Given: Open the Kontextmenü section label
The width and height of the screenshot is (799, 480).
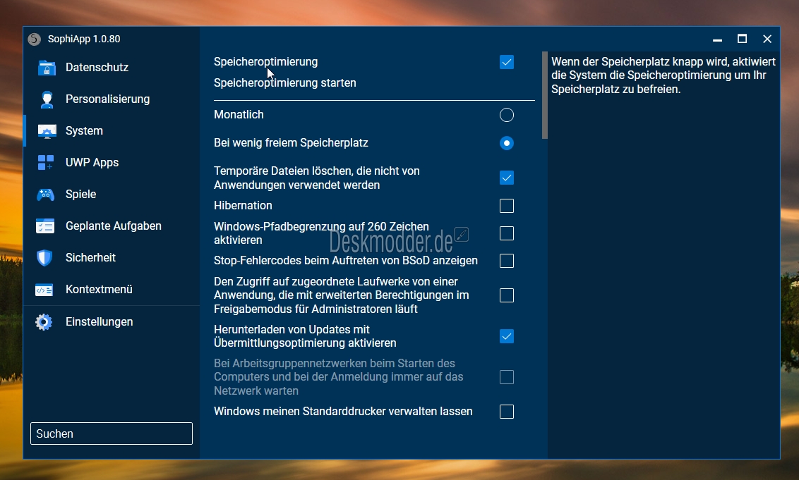Looking at the screenshot, I should click(x=99, y=289).
